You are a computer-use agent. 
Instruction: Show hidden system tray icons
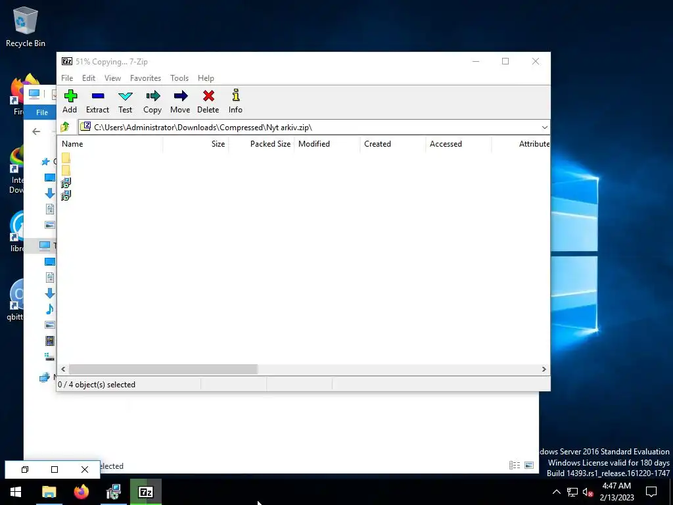click(556, 492)
